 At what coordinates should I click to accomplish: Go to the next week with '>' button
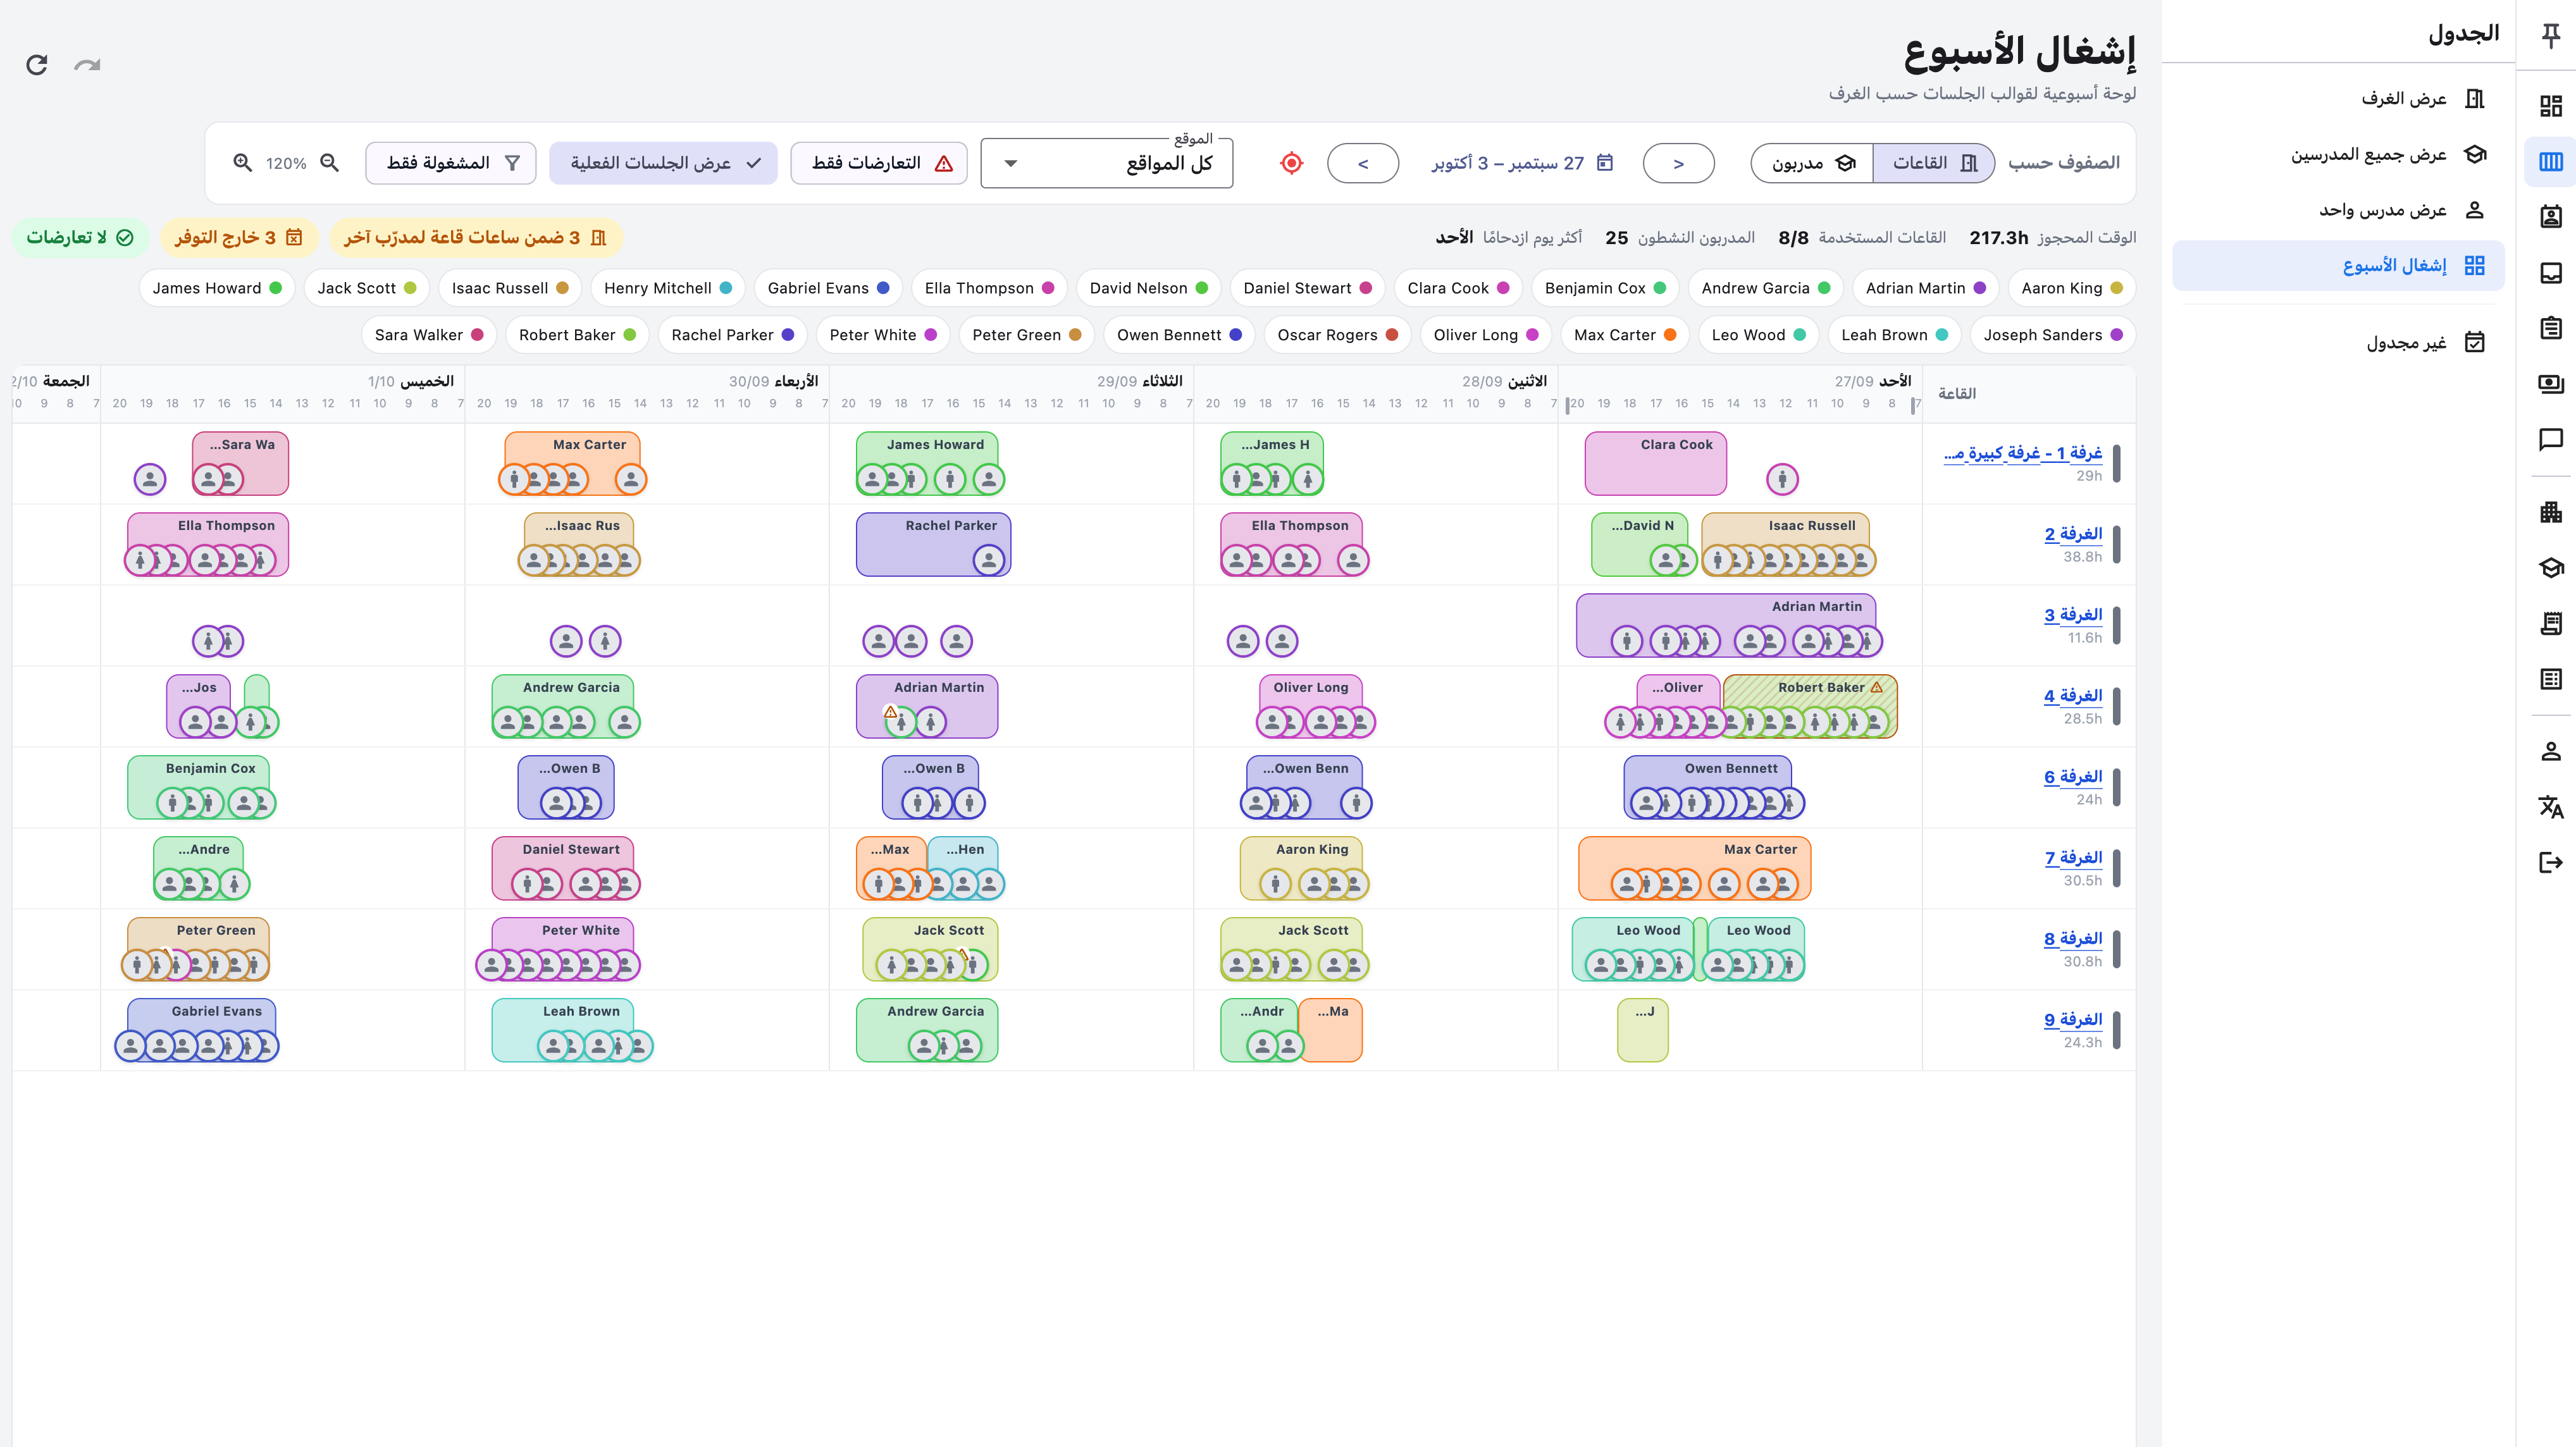[1679, 163]
